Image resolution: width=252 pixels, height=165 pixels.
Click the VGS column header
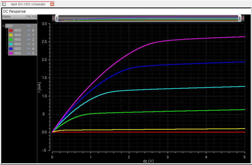(x=34, y=16)
